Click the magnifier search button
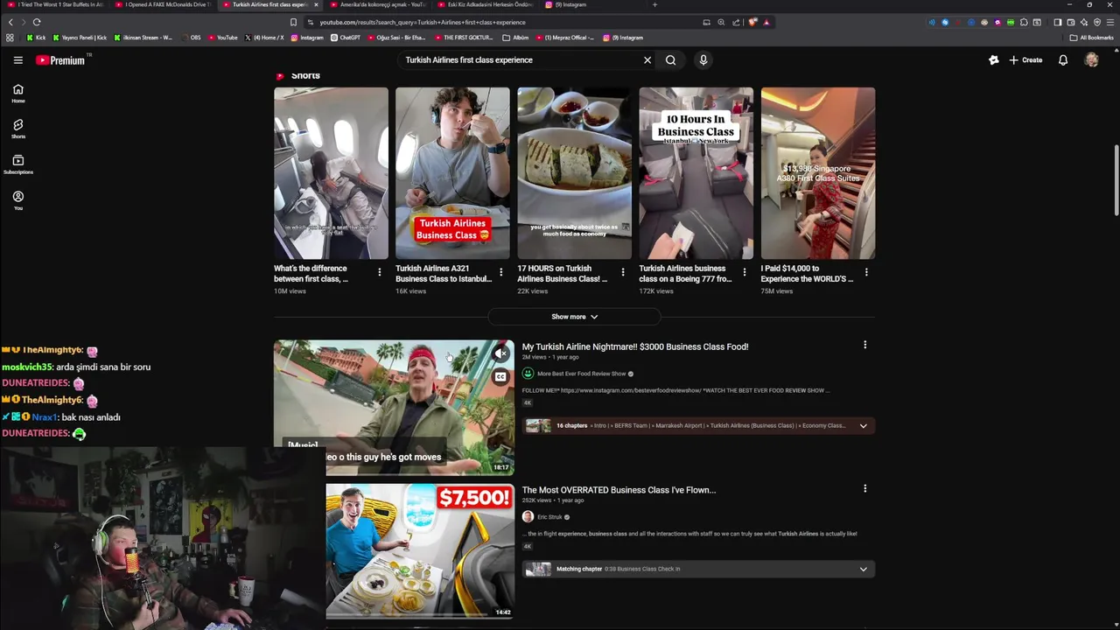The image size is (1120, 630). [x=670, y=60]
